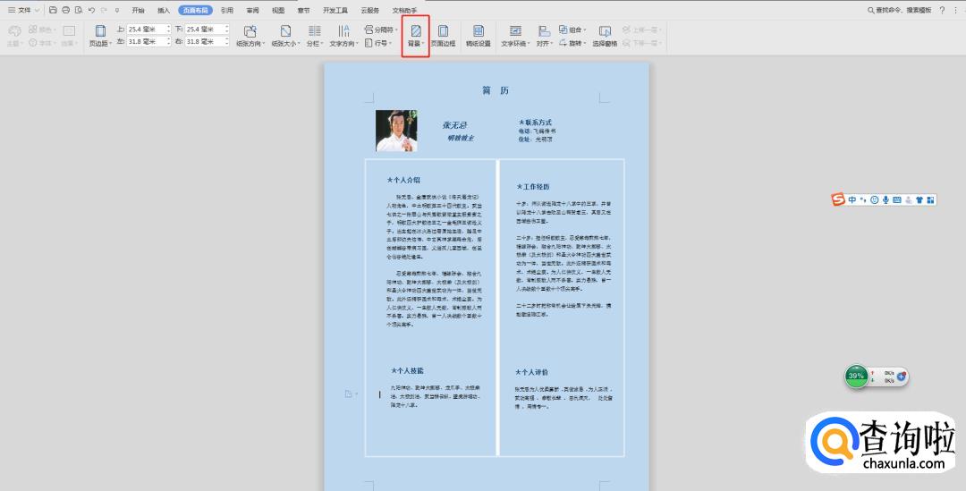Click the 右 right margin field
This screenshot has width=966, height=491.
coord(207,41)
